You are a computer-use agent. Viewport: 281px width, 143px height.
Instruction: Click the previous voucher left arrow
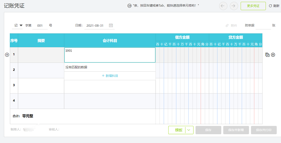pos(223,6)
